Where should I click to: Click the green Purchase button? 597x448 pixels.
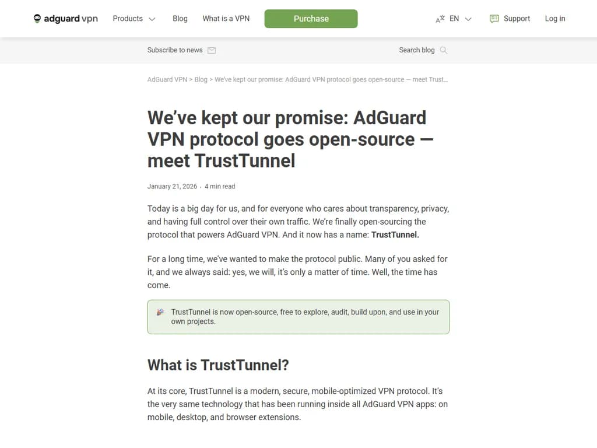(x=311, y=18)
